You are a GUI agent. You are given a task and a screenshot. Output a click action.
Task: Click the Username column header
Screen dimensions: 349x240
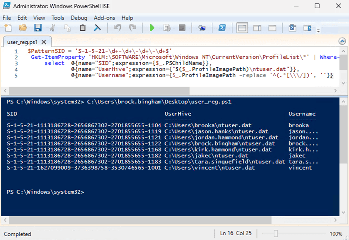coord(302,114)
